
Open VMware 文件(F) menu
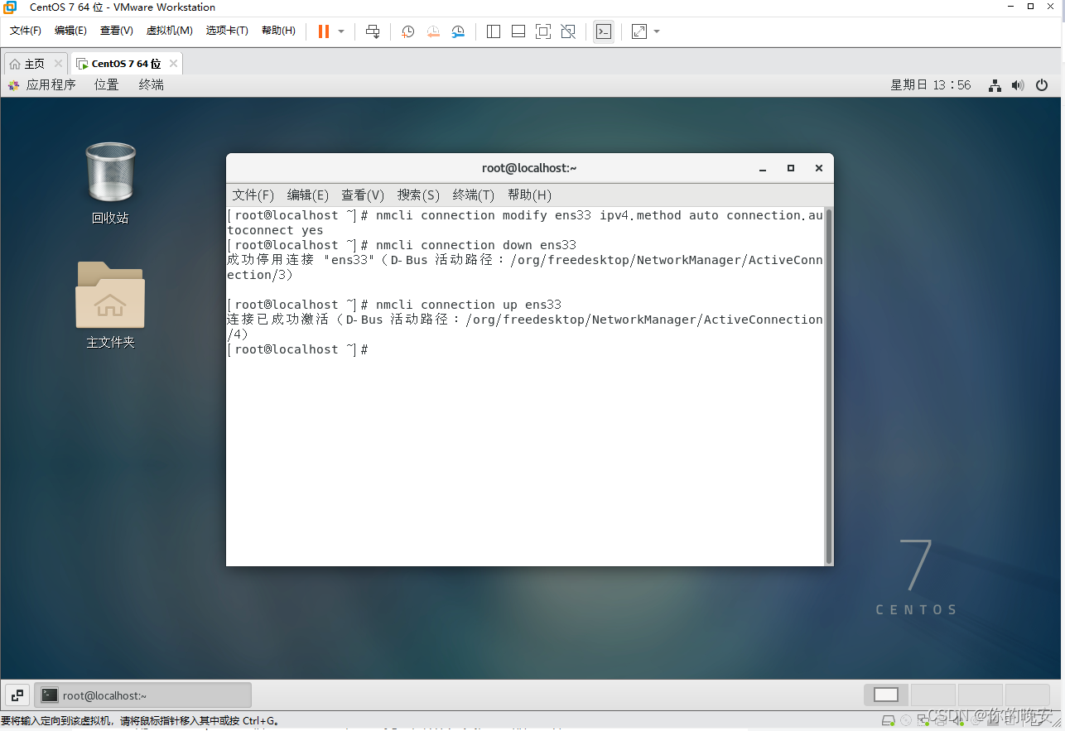[x=26, y=31]
